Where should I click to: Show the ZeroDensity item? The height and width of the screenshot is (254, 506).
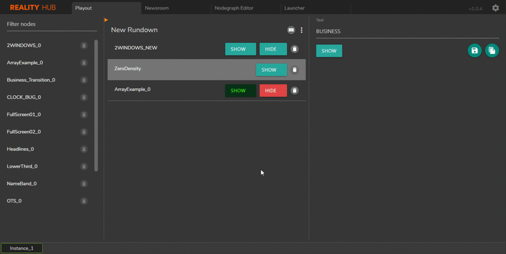click(271, 70)
